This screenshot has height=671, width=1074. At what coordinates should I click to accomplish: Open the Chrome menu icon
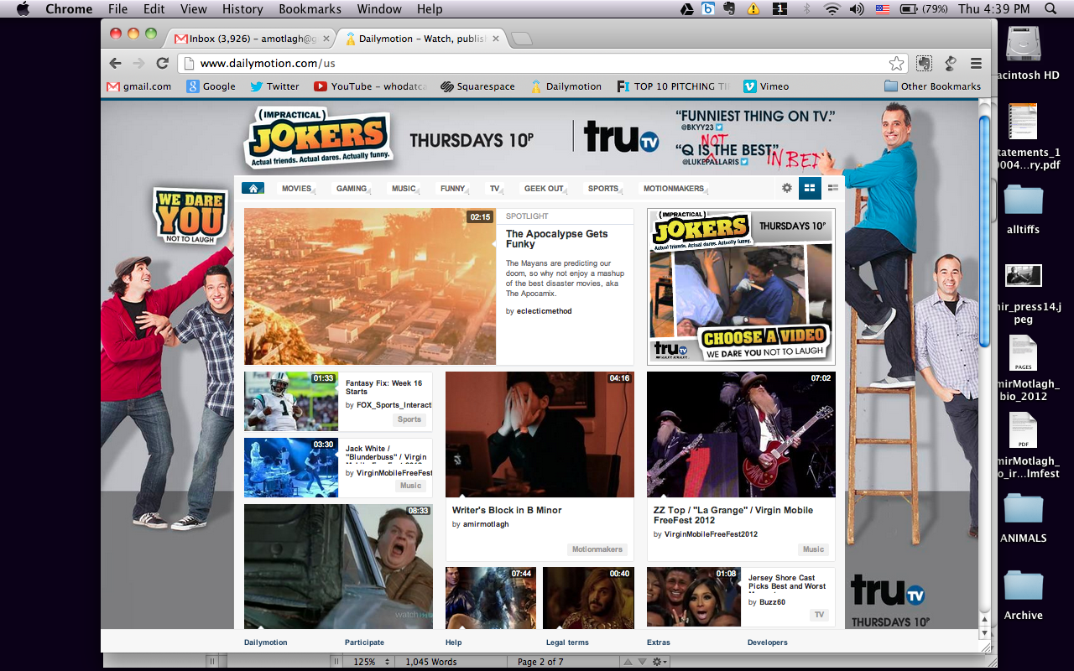click(x=976, y=63)
